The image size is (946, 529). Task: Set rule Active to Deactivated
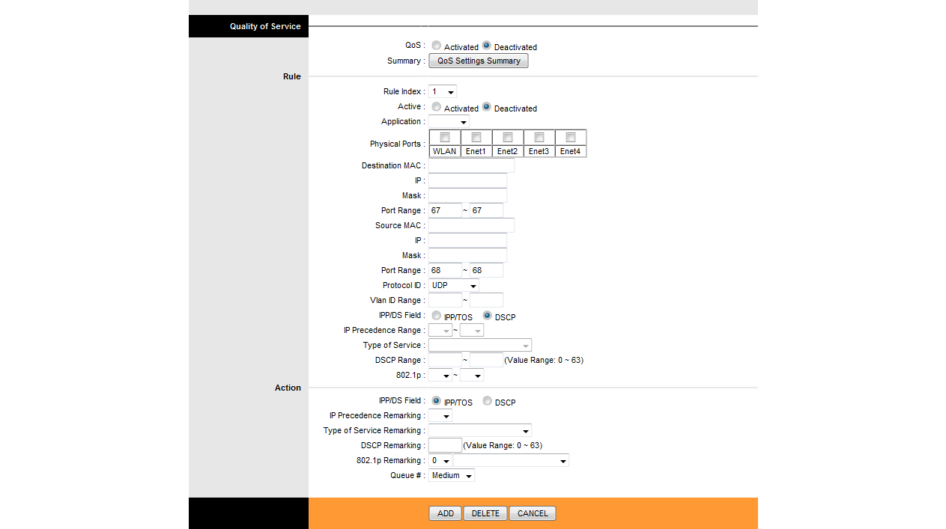[487, 107]
